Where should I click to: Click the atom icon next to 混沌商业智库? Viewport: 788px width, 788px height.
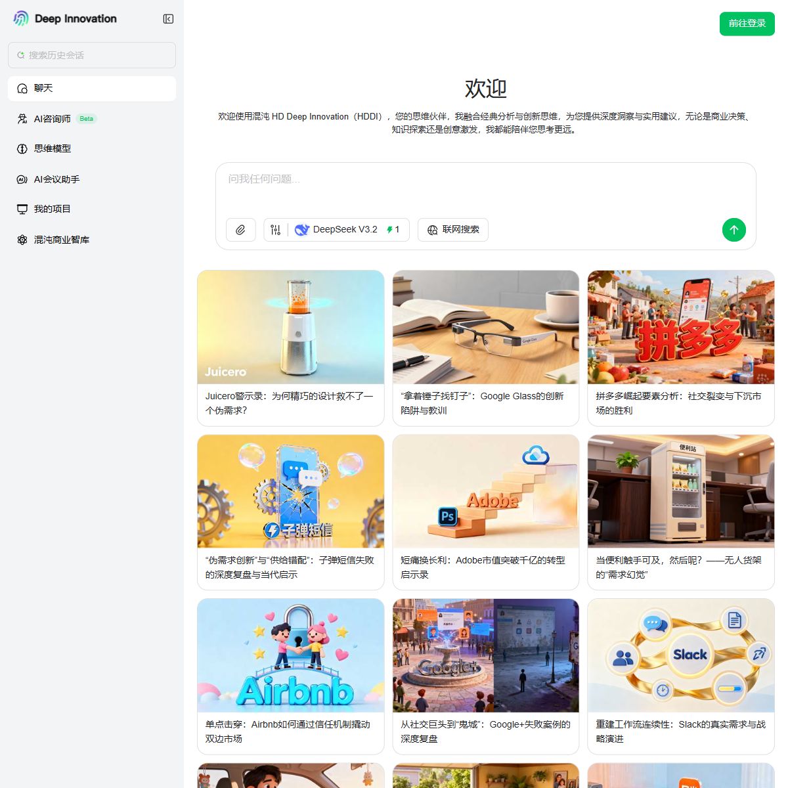click(x=22, y=240)
